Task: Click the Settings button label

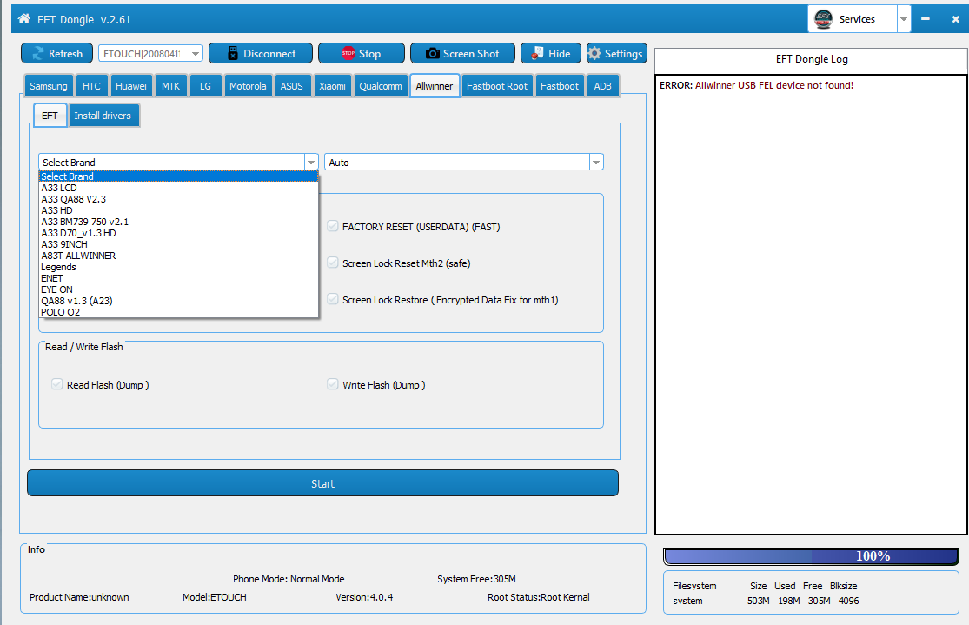Action: click(x=623, y=54)
